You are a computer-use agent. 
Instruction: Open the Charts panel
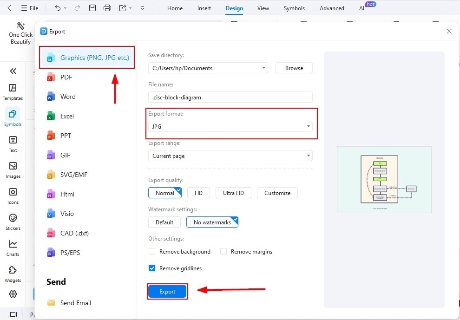click(x=13, y=245)
